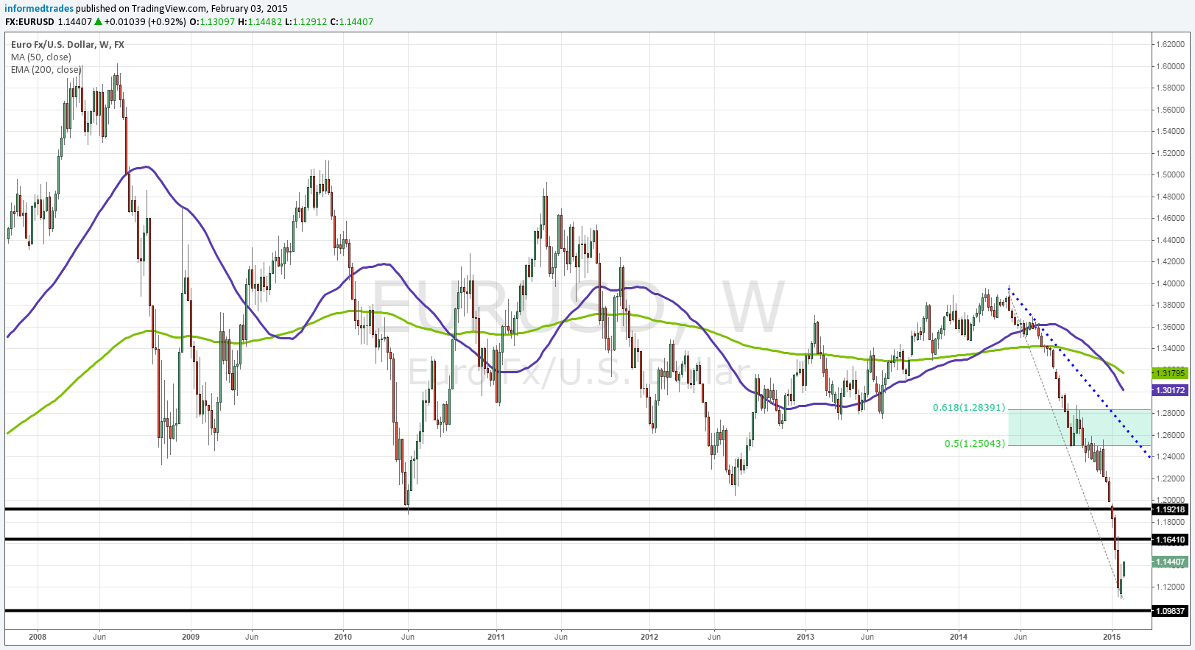Click the 1.50000 price axis label
The height and width of the screenshot is (650, 1195).
pyautogui.click(x=1170, y=174)
